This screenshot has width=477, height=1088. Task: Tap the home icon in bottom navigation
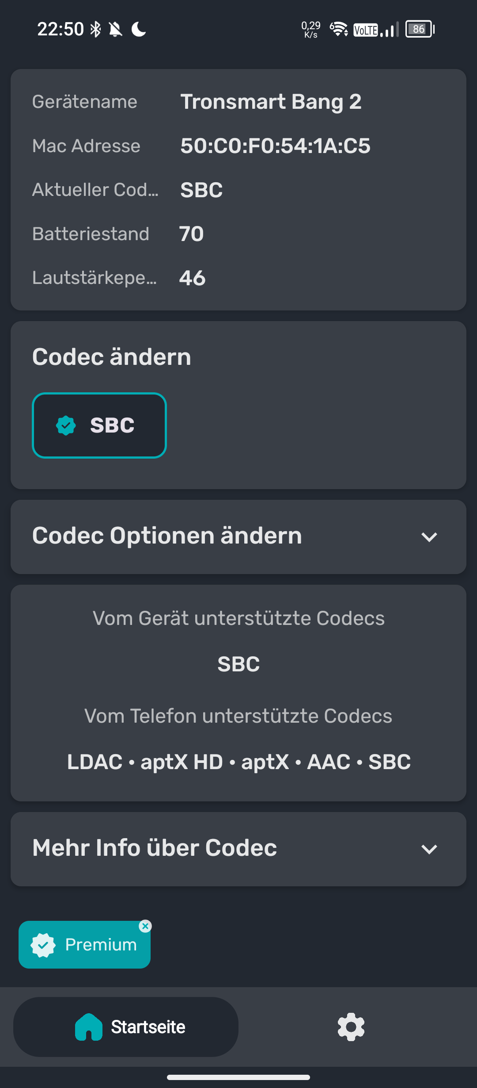click(x=89, y=1027)
